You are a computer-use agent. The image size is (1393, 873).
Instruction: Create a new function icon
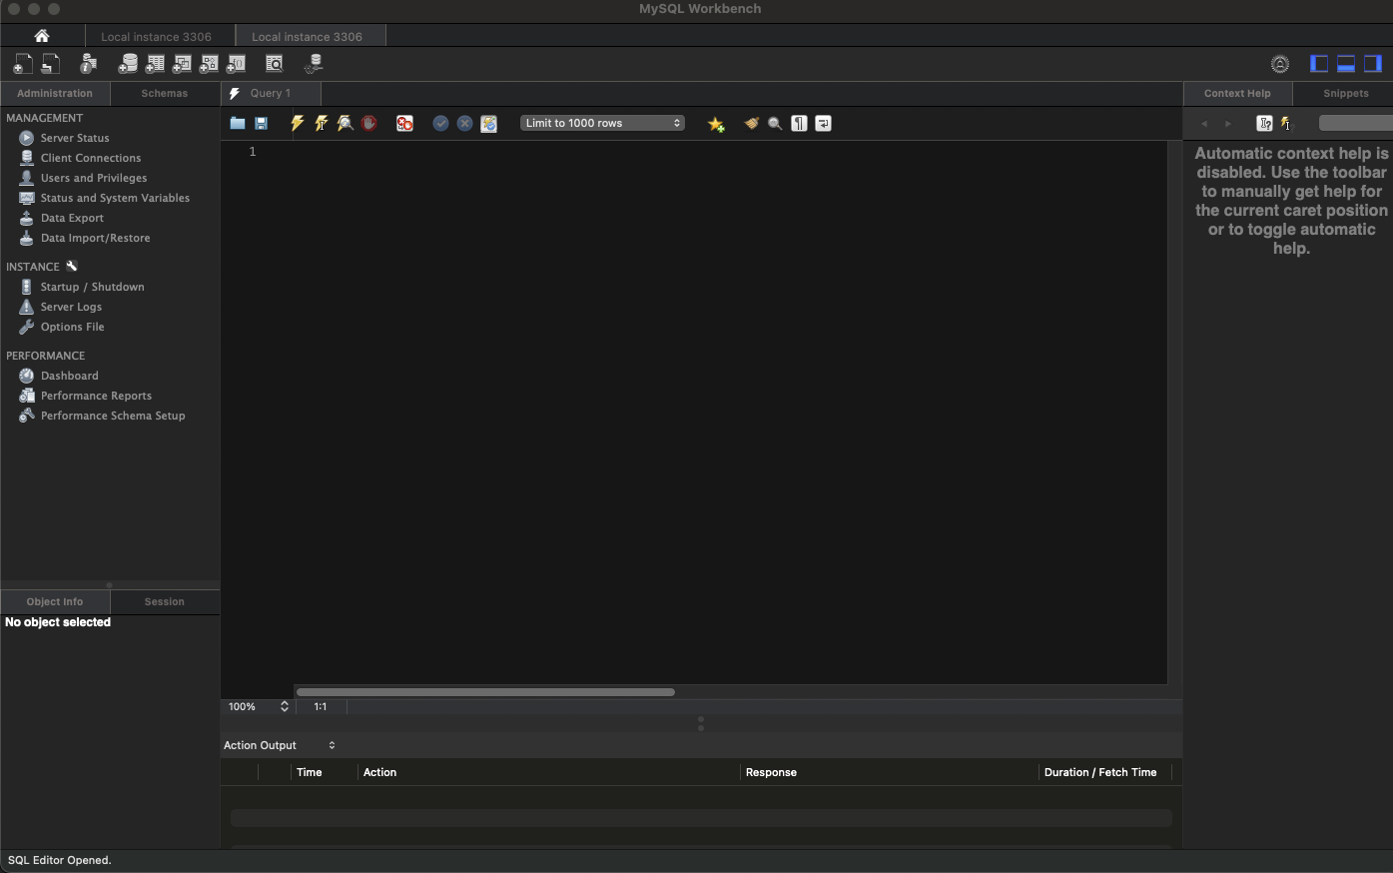tap(236, 64)
